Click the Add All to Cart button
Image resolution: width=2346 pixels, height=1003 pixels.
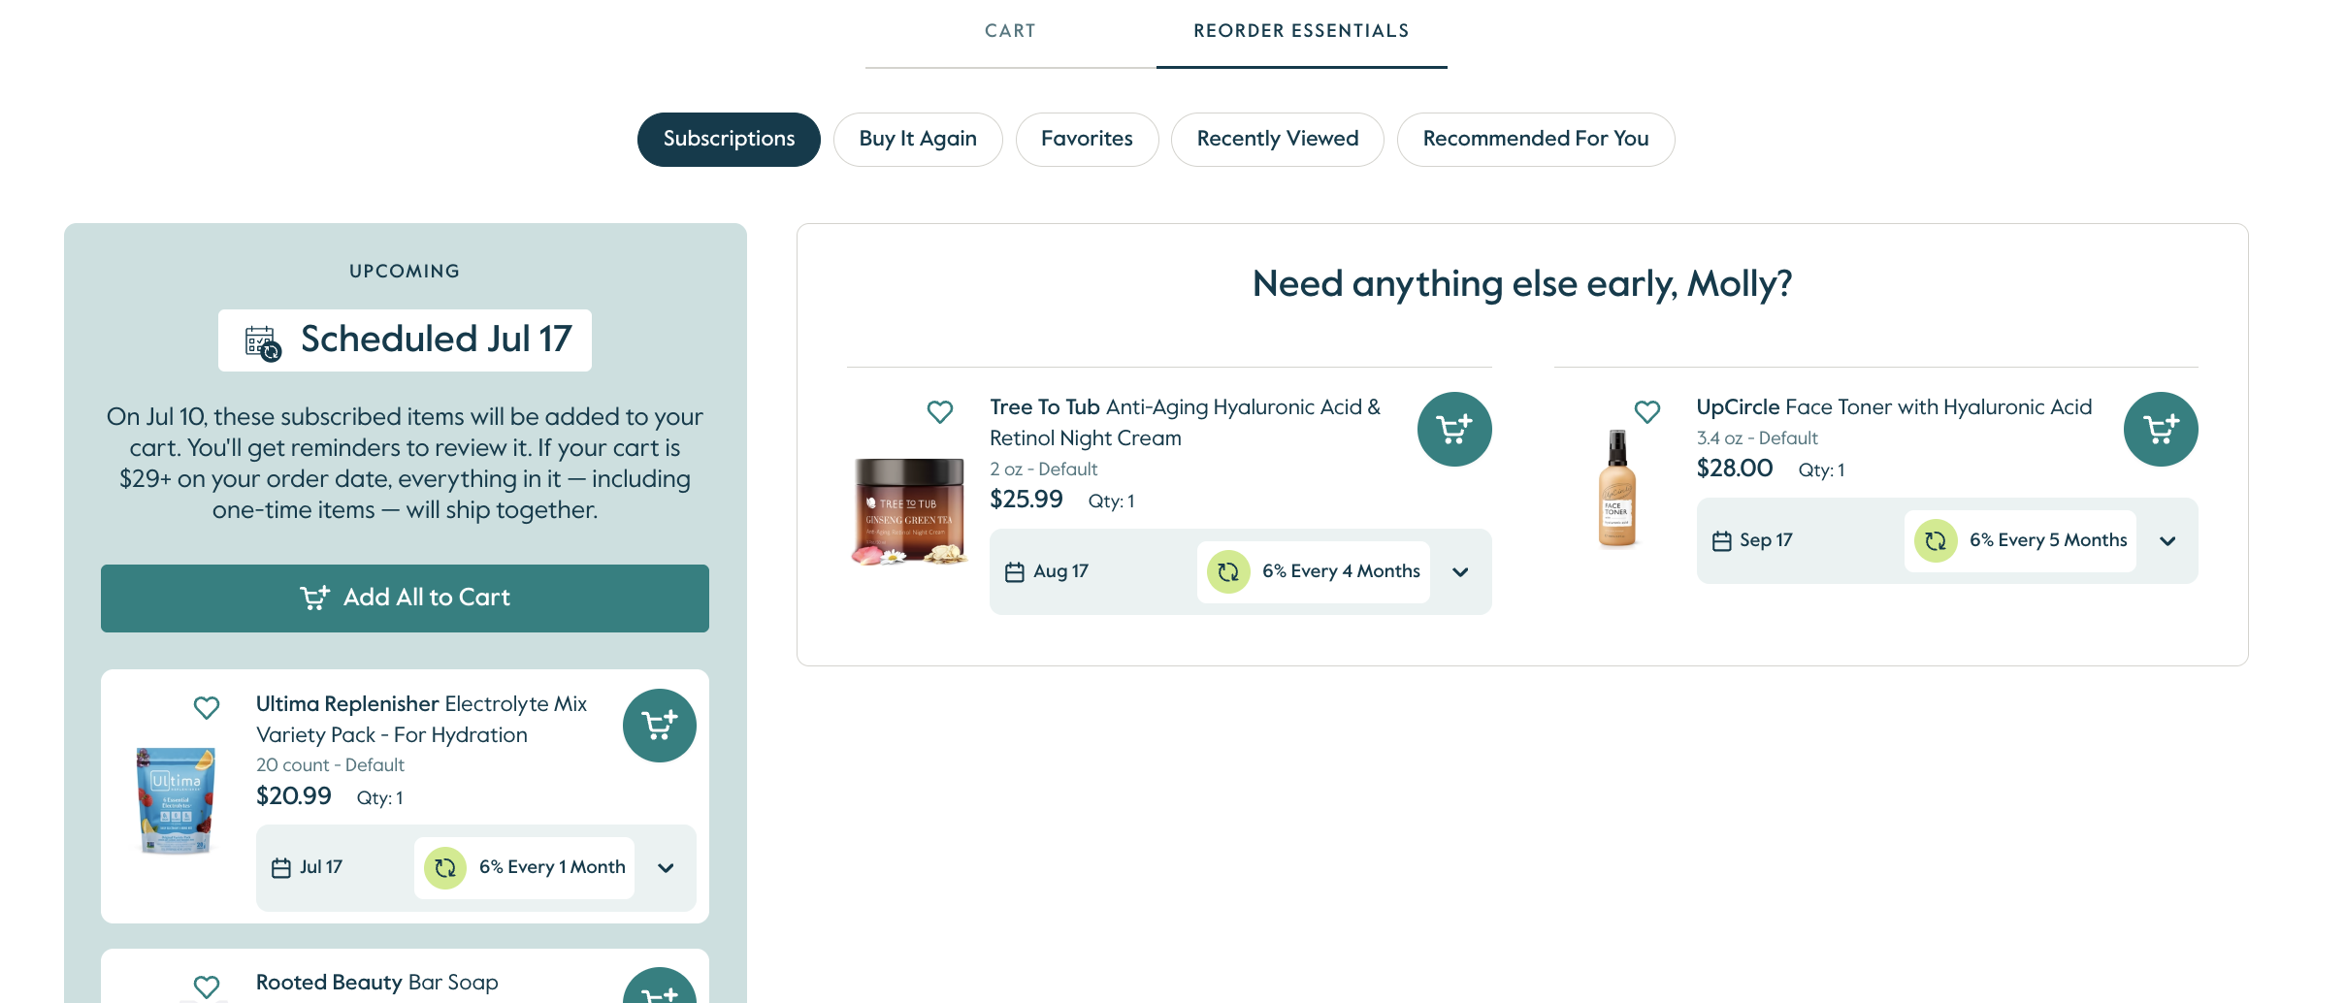click(405, 599)
